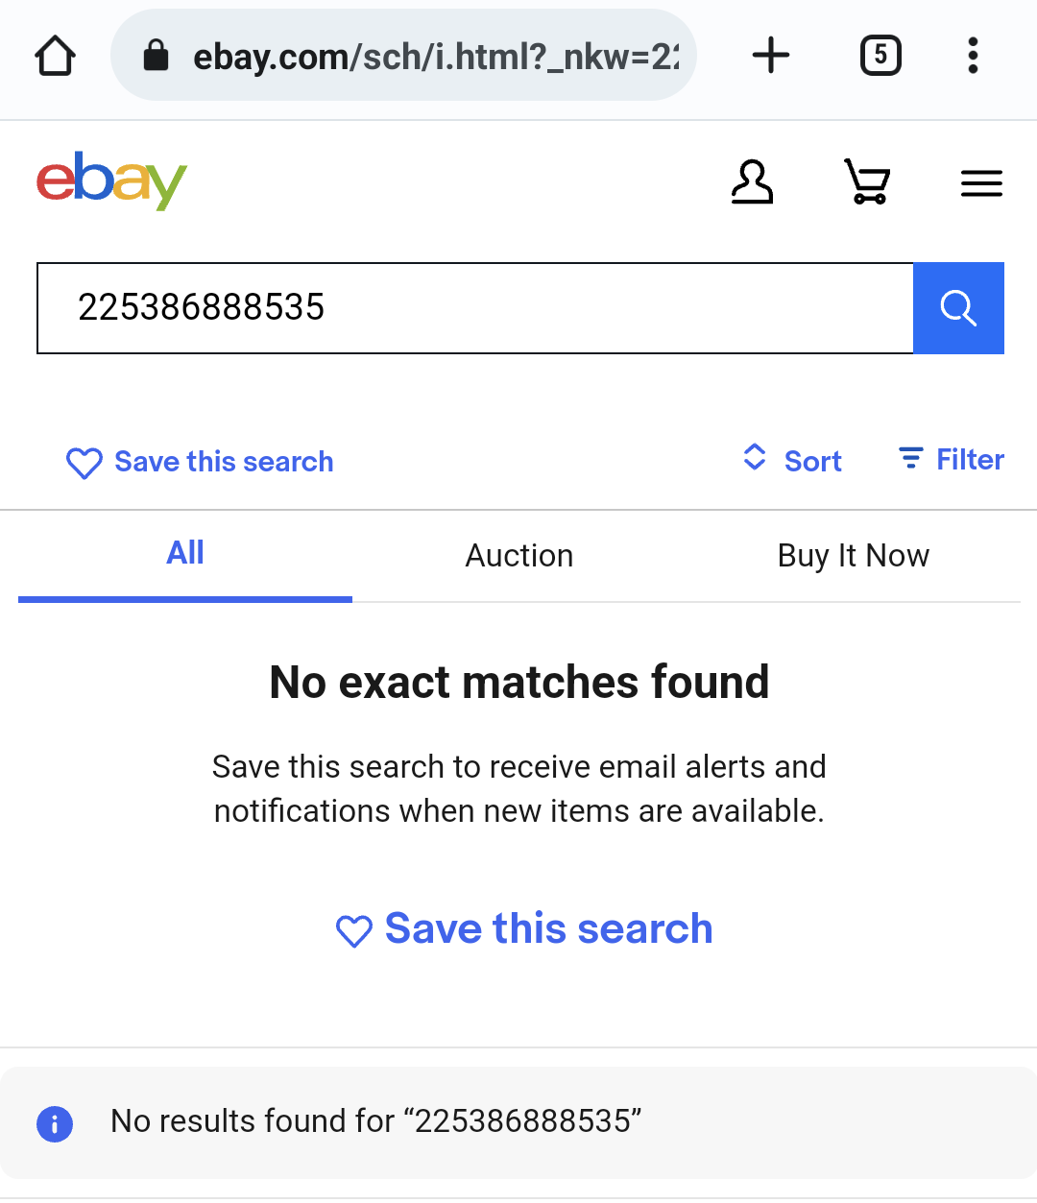Switch to the Buy It Now tab
The height and width of the screenshot is (1203, 1037).
(x=854, y=556)
